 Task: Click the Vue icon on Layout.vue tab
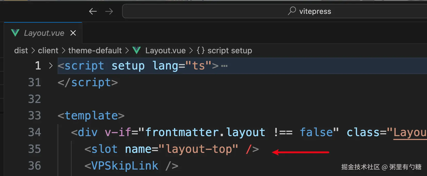point(15,33)
